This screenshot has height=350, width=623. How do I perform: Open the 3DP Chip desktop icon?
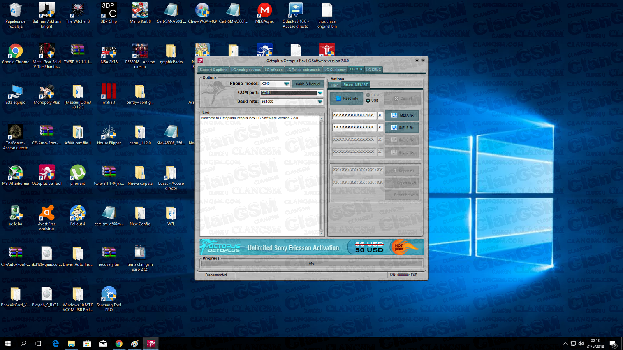point(109,14)
